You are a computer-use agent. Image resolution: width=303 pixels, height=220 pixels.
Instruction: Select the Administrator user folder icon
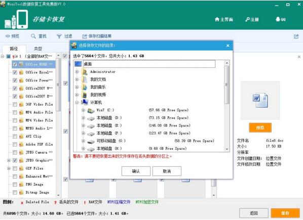pyautogui.click(x=85, y=71)
